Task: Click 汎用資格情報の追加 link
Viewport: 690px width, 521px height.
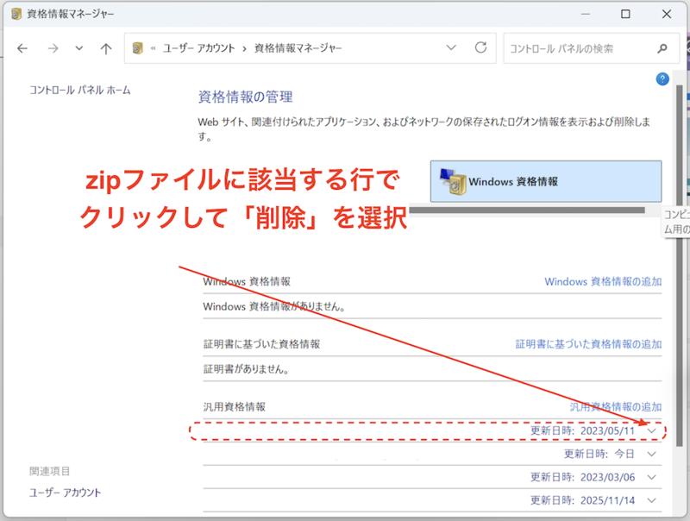Action: coord(615,407)
